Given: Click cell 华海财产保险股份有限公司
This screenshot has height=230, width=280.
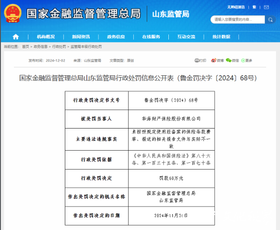Looking at the screenshot, I should (172, 119).
